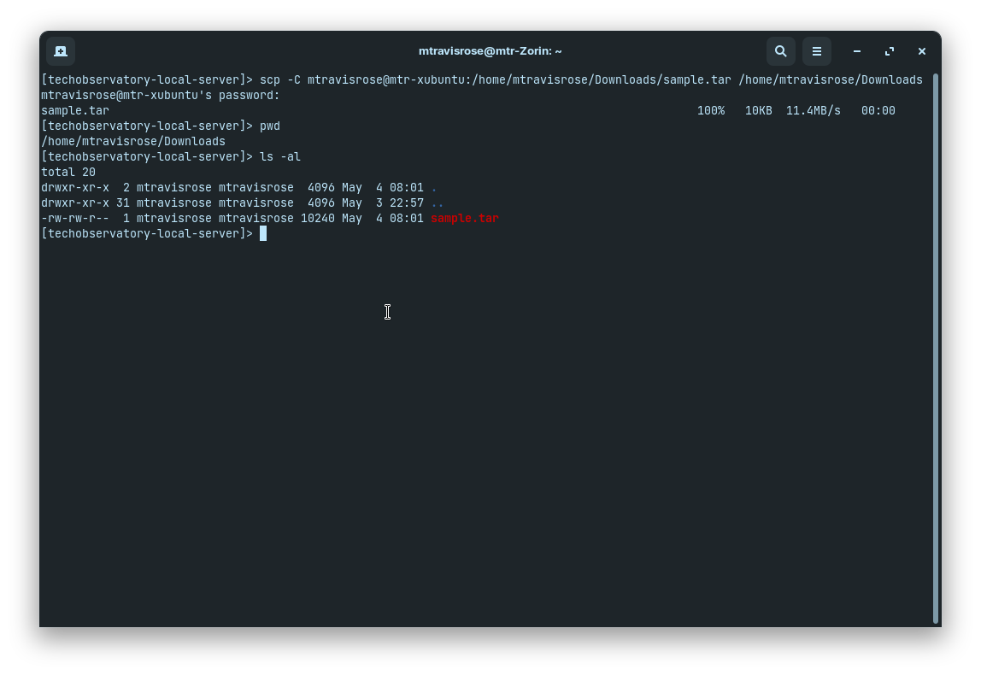The image size is (981, 675).
Task: Click the 'total 20' output line
Action: [68, 173]
